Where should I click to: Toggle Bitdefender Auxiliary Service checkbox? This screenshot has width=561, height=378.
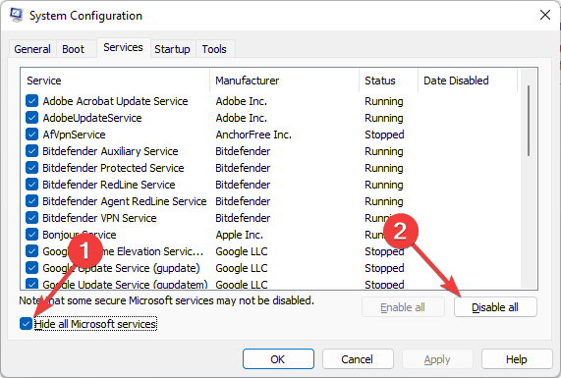click(x=31, y=151)
